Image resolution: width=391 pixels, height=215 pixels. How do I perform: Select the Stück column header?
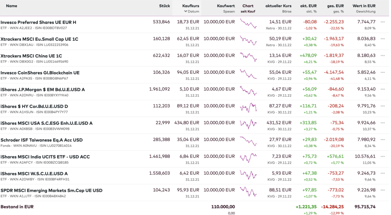click(x=165, y=6)
